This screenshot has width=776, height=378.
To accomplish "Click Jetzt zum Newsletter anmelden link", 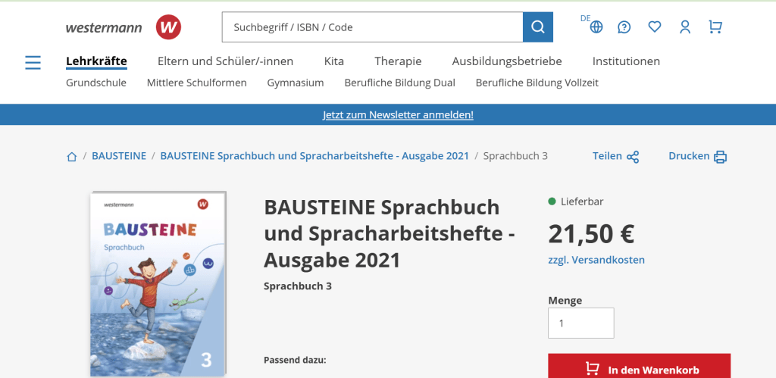I will [x=398, y=115].
